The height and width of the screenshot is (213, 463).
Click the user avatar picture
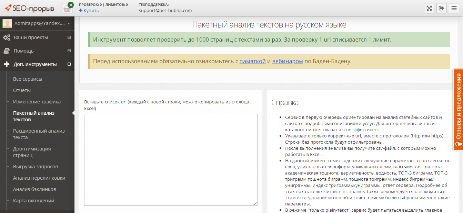[7, 23]
